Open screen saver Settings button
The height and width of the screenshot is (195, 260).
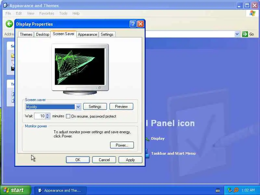[x=95, y=107]
